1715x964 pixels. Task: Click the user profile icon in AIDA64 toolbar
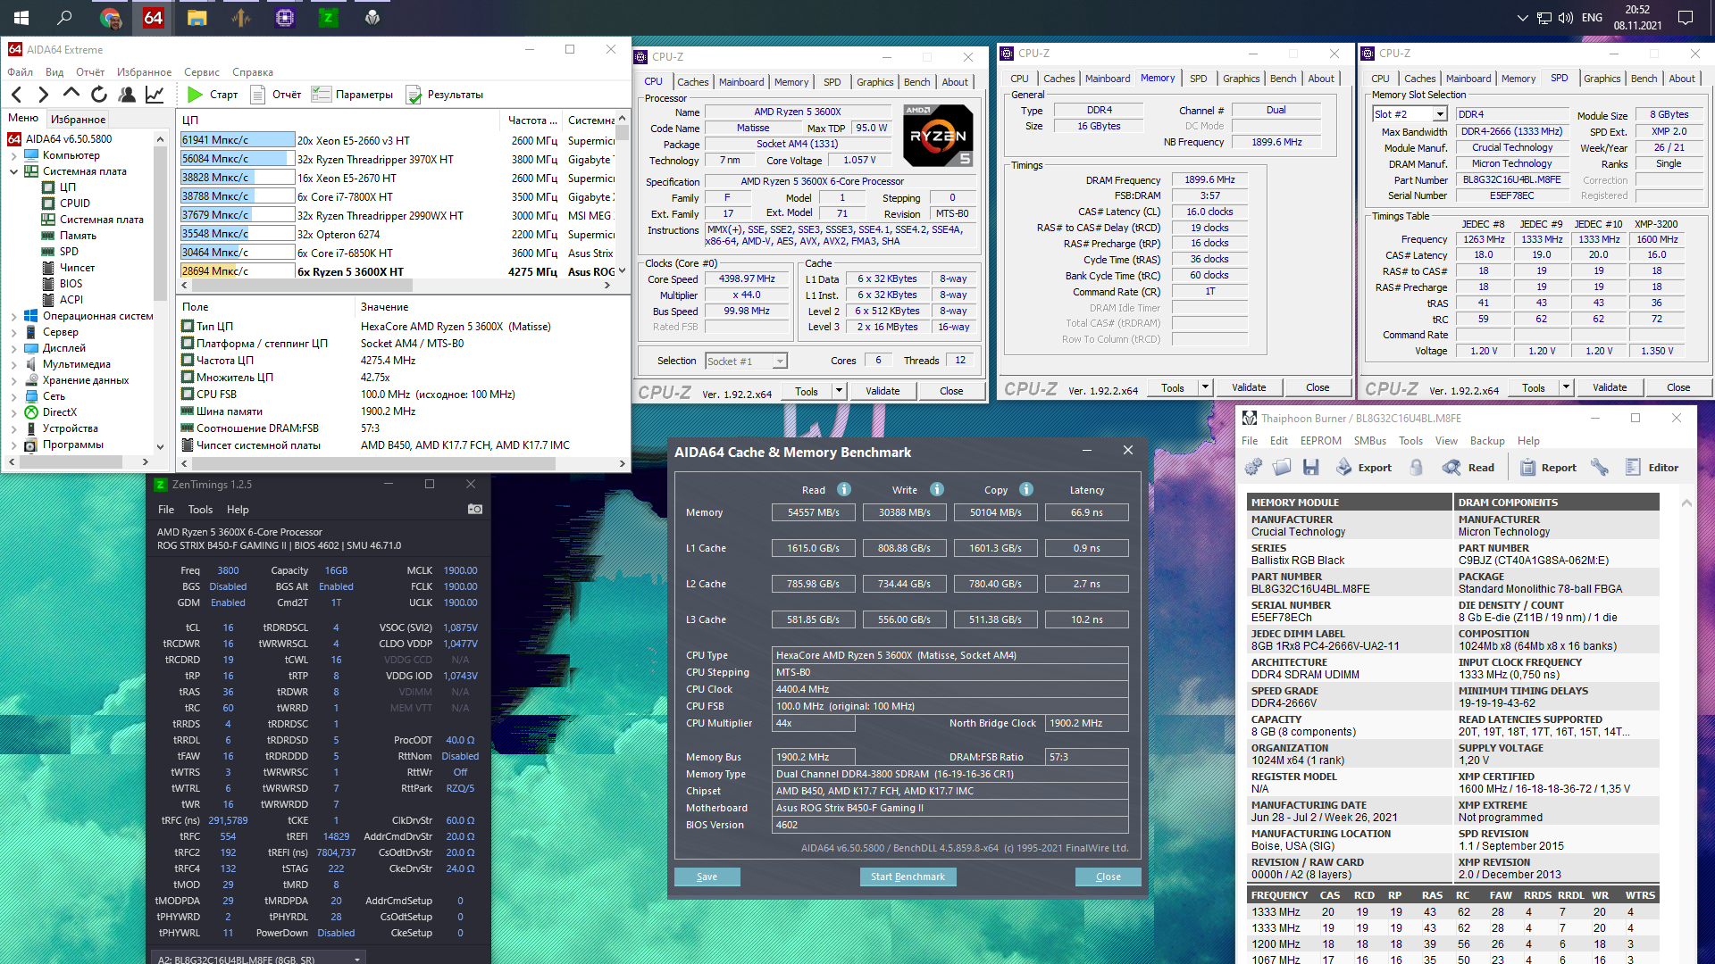pos(127,95)
